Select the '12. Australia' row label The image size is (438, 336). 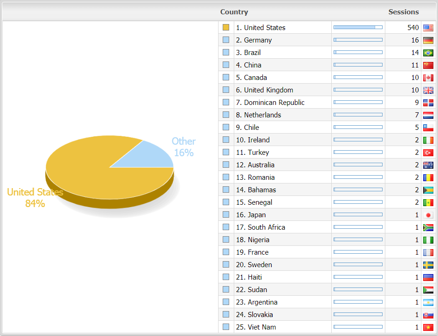point(255,165)
